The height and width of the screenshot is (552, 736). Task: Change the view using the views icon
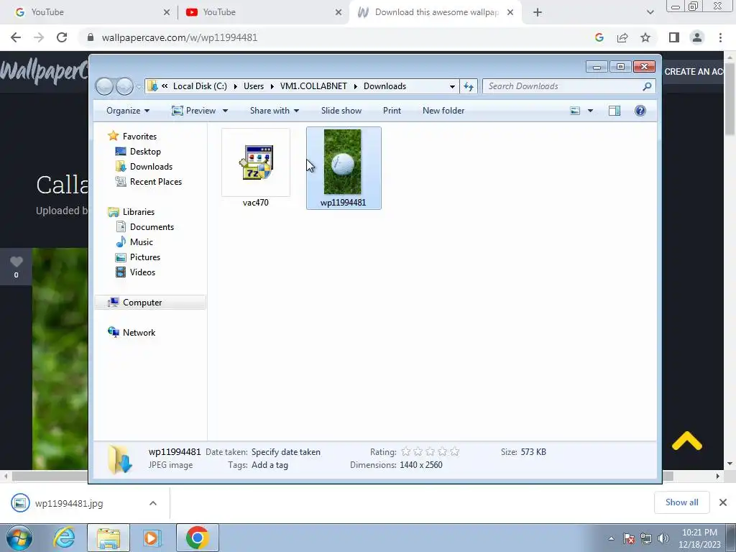575,111
